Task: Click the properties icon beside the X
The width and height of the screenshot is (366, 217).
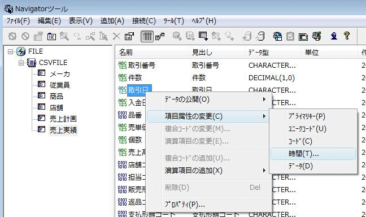Action: tap(129, 36)
